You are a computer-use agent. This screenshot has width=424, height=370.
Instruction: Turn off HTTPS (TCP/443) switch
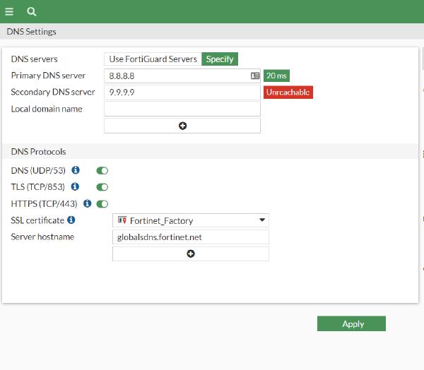click(102, 204)
